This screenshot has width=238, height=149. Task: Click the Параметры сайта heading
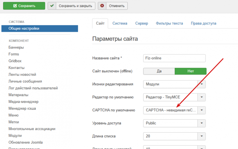tap(115, 39)
